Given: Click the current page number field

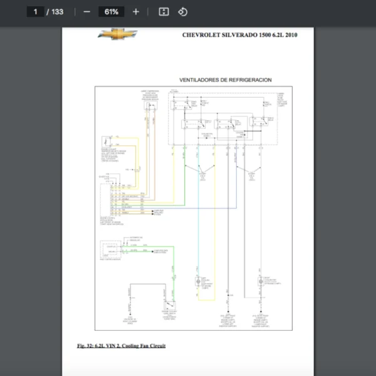Looking at the screenshot, I should (35, 12).
